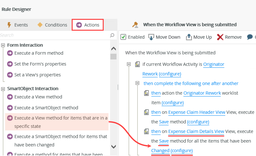This screenshot has width=256, height=156.
Task: Collapse the Form Interaction section
Action: click(3, 45)
